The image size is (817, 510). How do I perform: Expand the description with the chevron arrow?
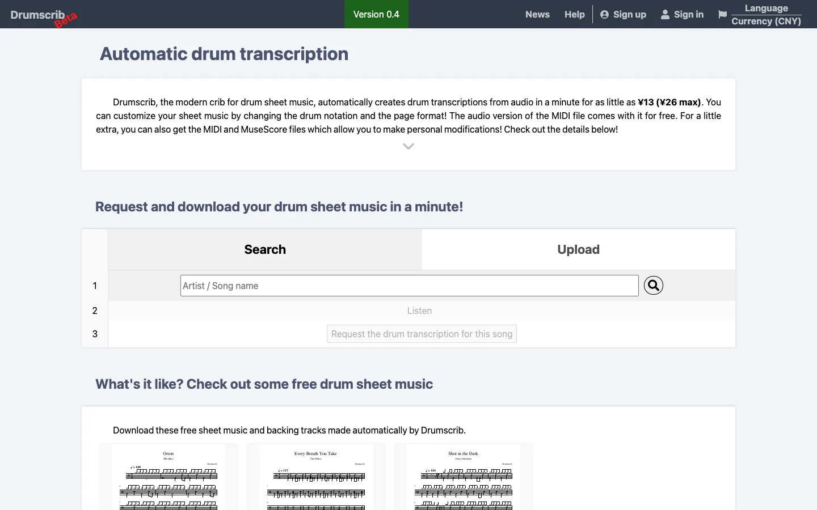click(x=408, y=146)
